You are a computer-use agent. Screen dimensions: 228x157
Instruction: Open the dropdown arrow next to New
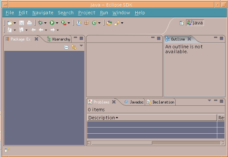click(x=15, y=23)
